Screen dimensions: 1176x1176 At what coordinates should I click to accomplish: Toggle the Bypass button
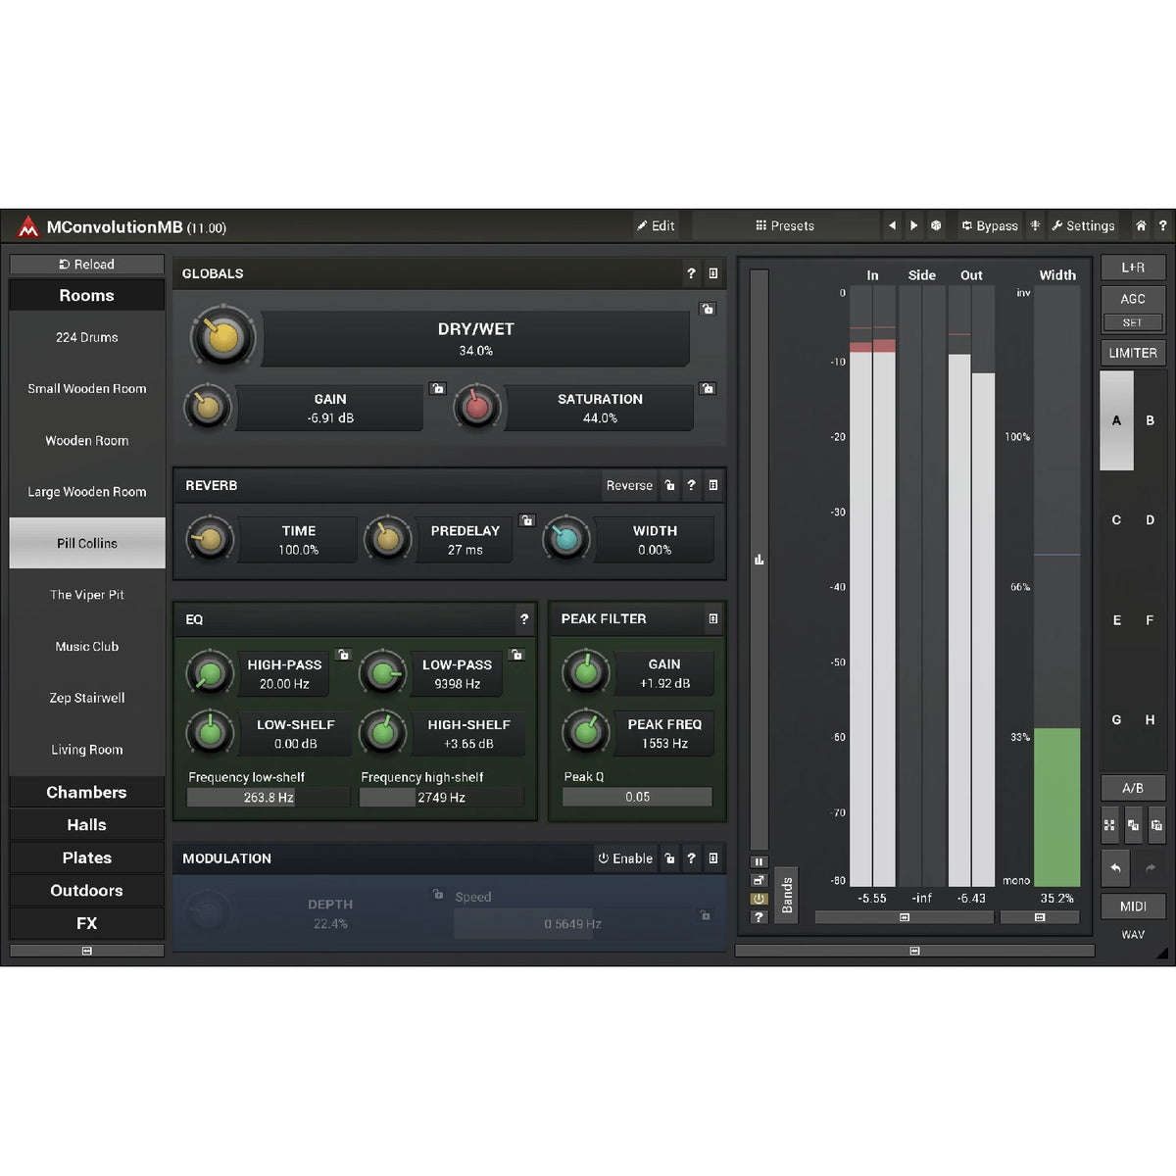[990, 225]
